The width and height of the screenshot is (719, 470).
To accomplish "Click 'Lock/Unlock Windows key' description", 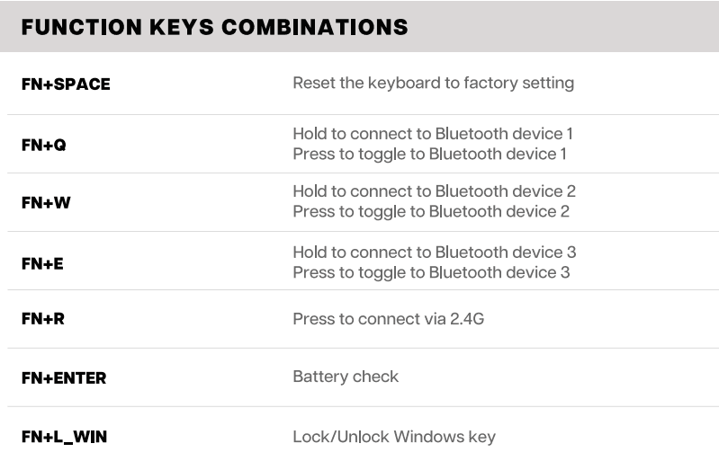I will 394,437.
